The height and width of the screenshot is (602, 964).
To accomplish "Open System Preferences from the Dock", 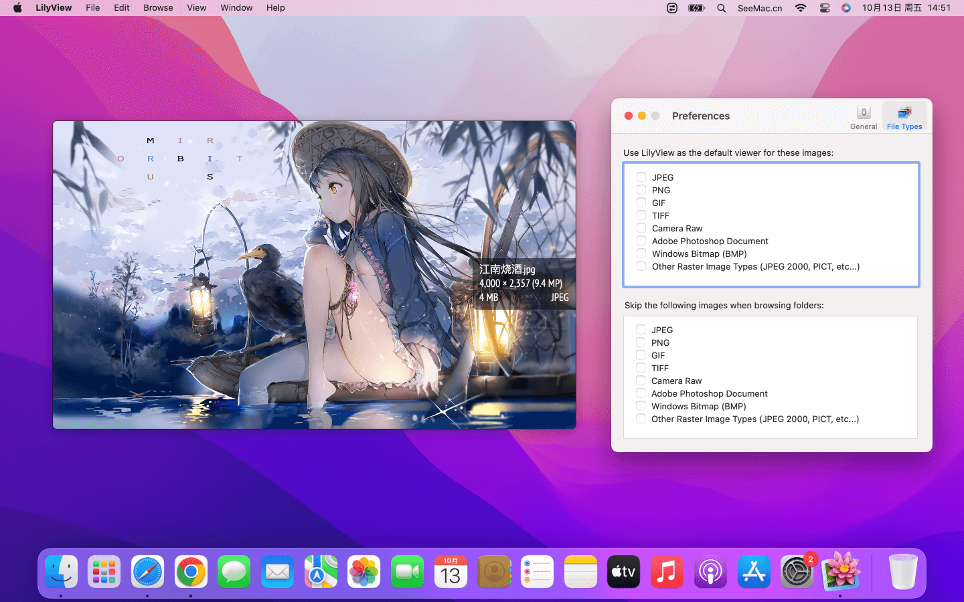I will (x=797, y=572).
